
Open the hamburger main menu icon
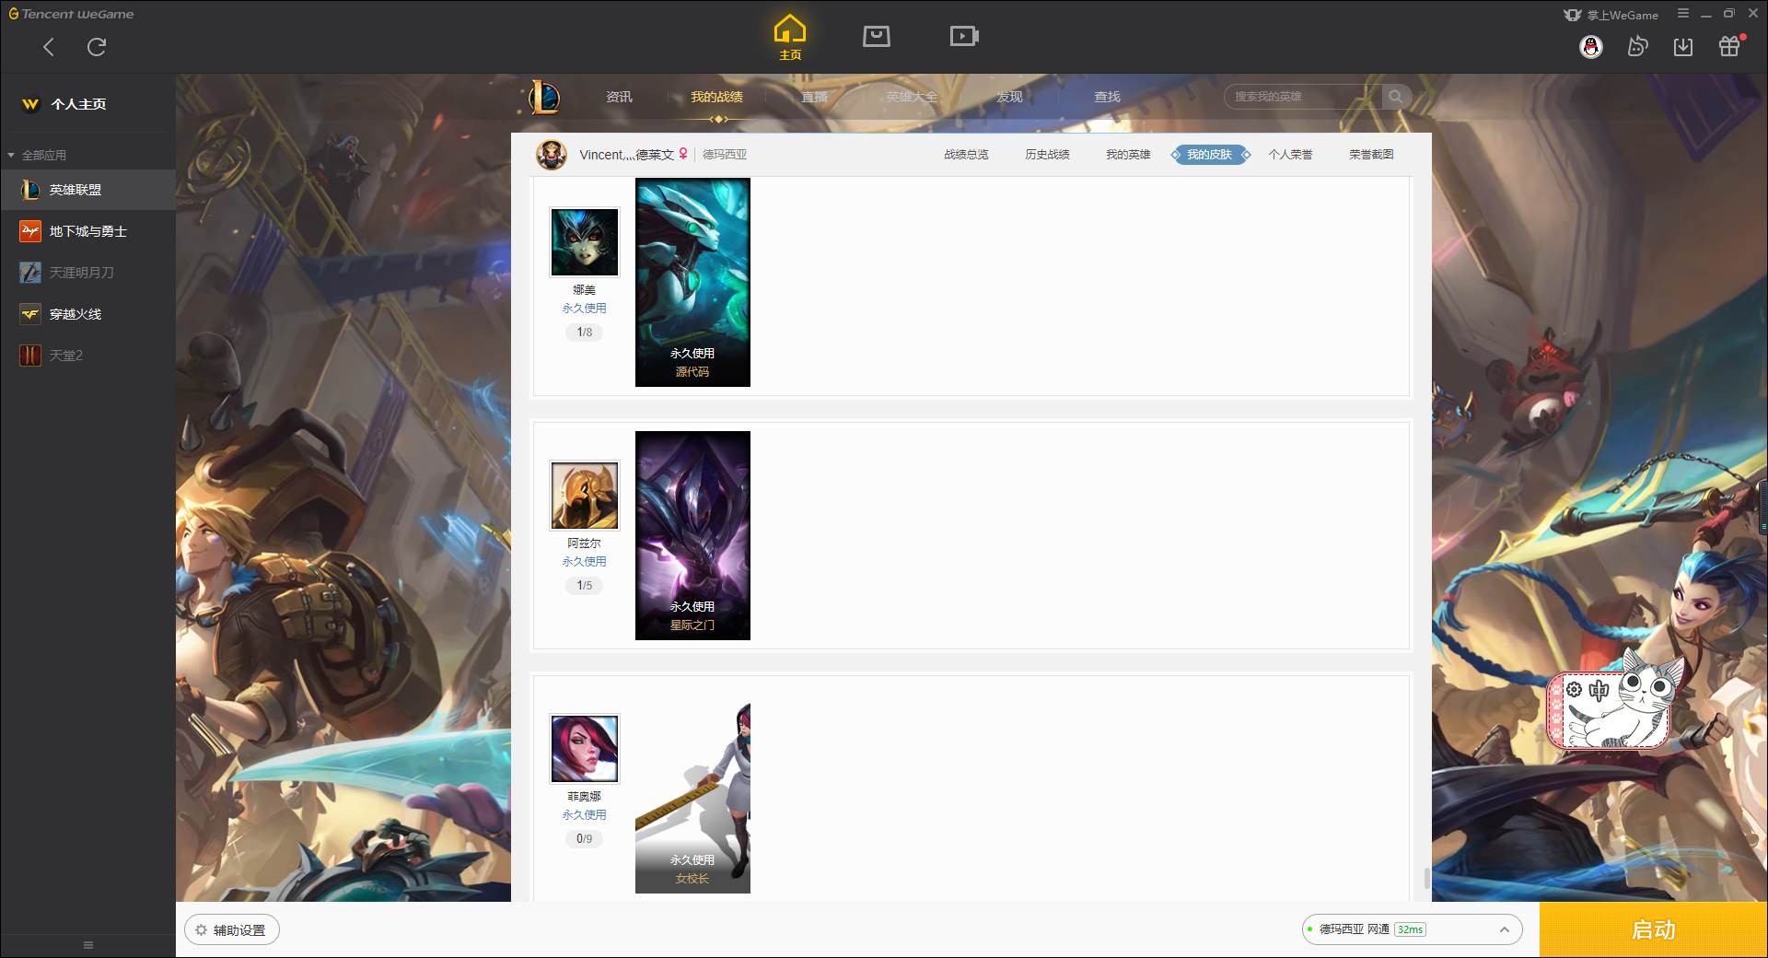[1683, 14]
